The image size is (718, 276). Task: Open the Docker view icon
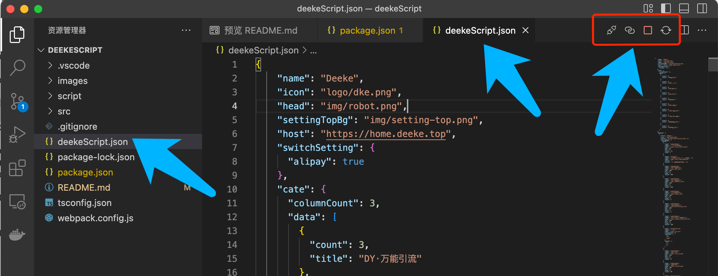[17, 235]
